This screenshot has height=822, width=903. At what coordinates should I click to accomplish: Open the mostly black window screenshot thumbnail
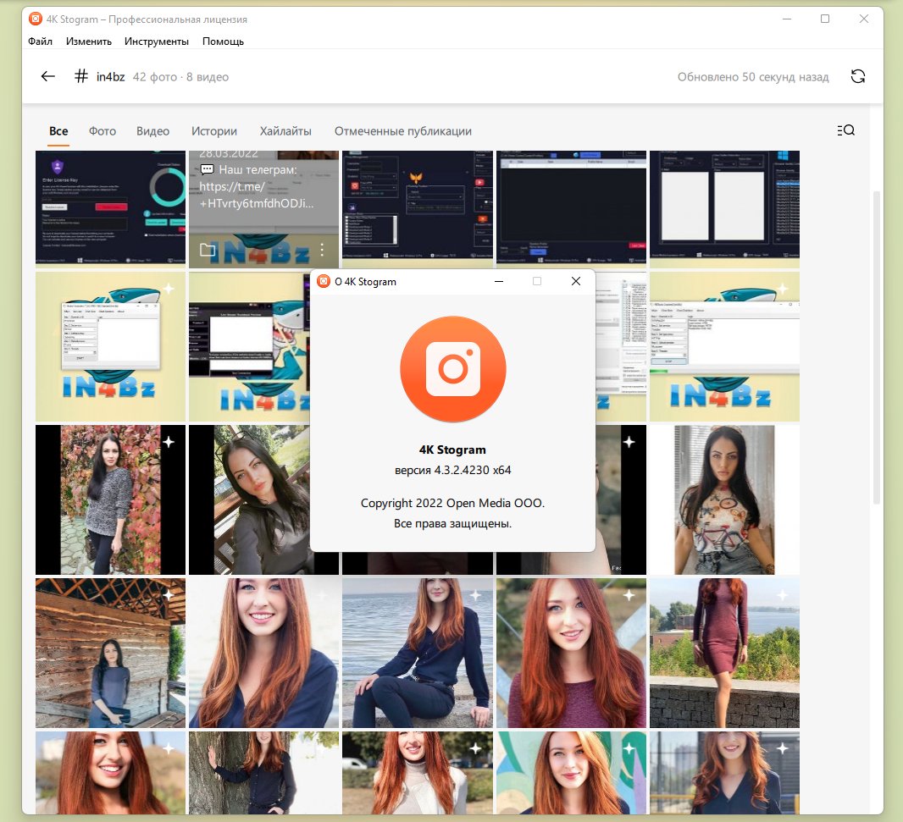571,210
